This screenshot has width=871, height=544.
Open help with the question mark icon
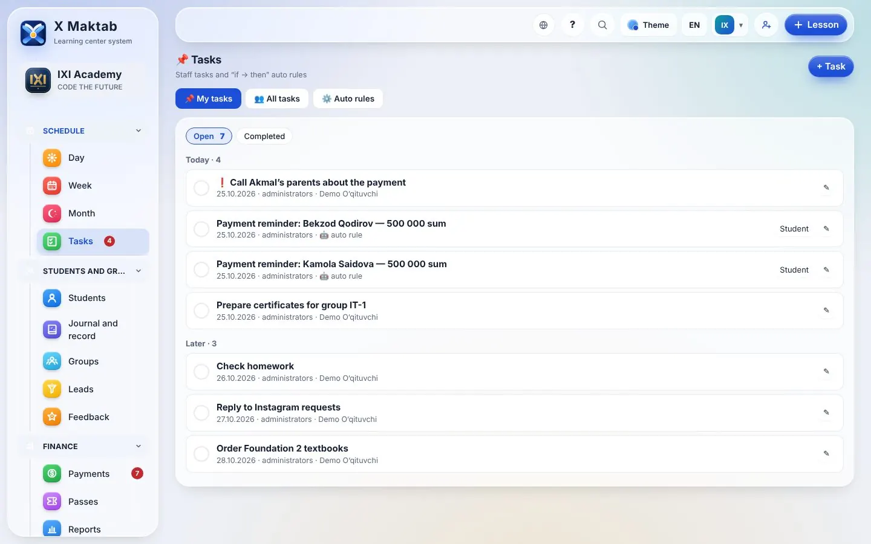coord(572,25)
